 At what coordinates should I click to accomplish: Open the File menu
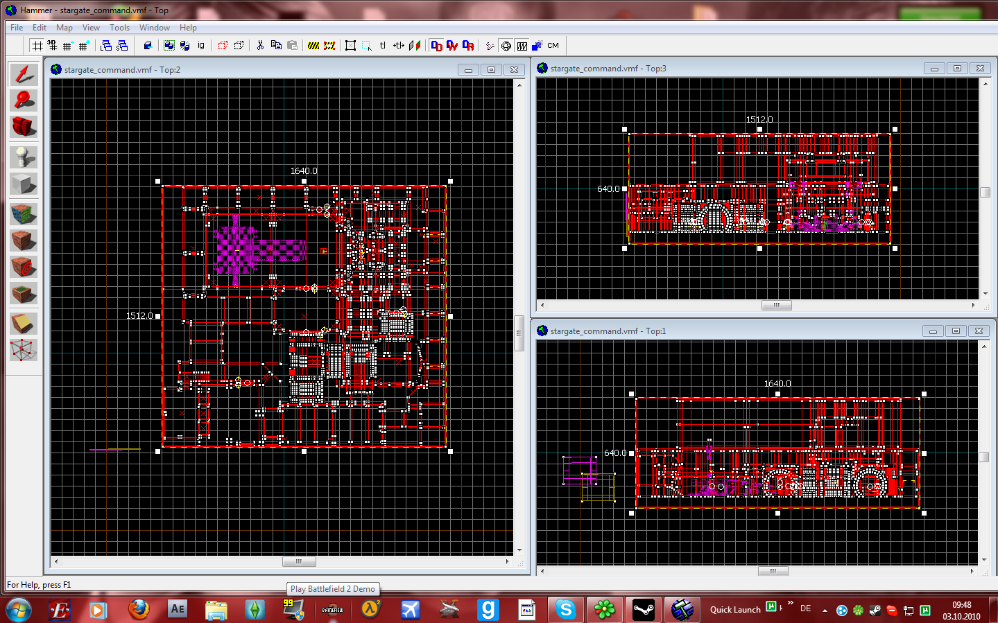[x=17, y=28]
